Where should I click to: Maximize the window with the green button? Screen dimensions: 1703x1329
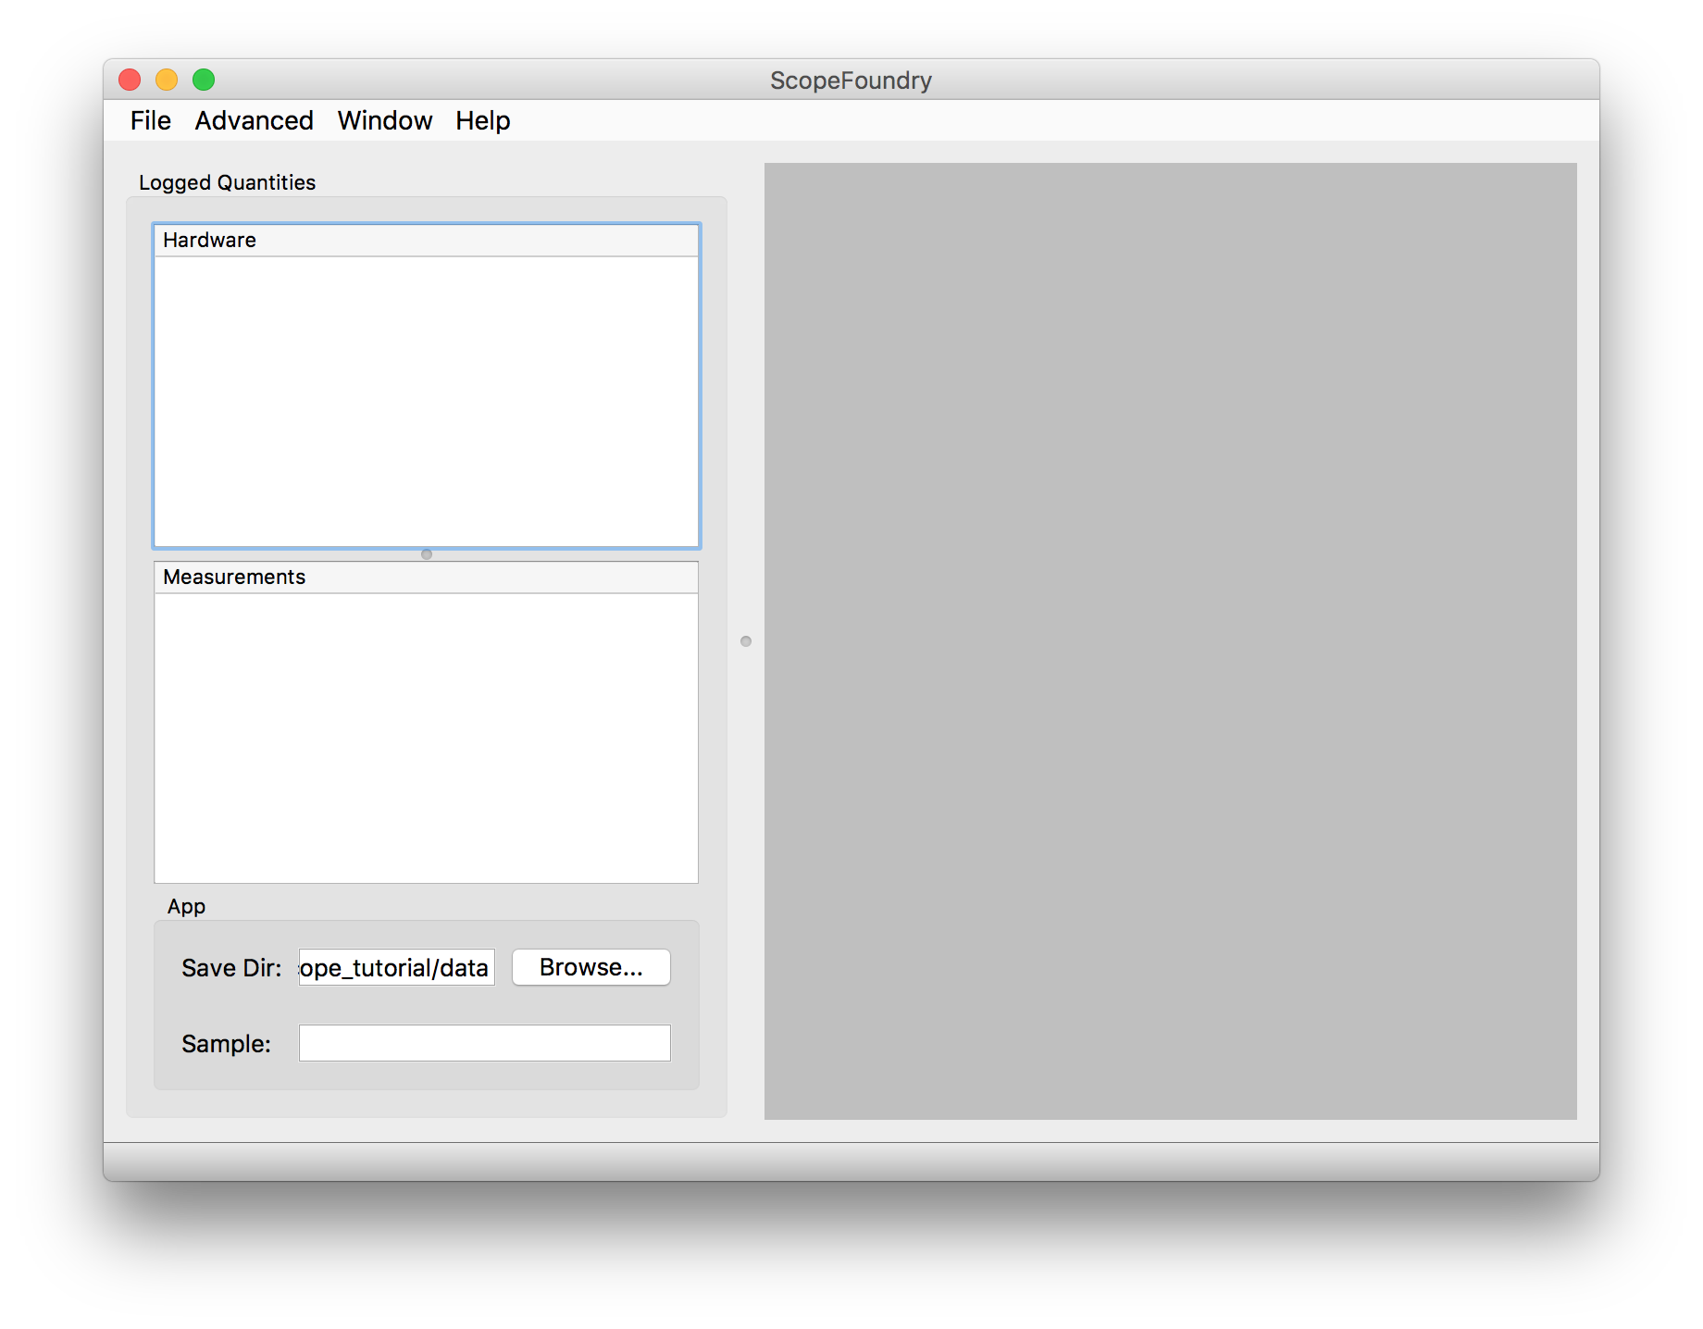tap(204, 80)
